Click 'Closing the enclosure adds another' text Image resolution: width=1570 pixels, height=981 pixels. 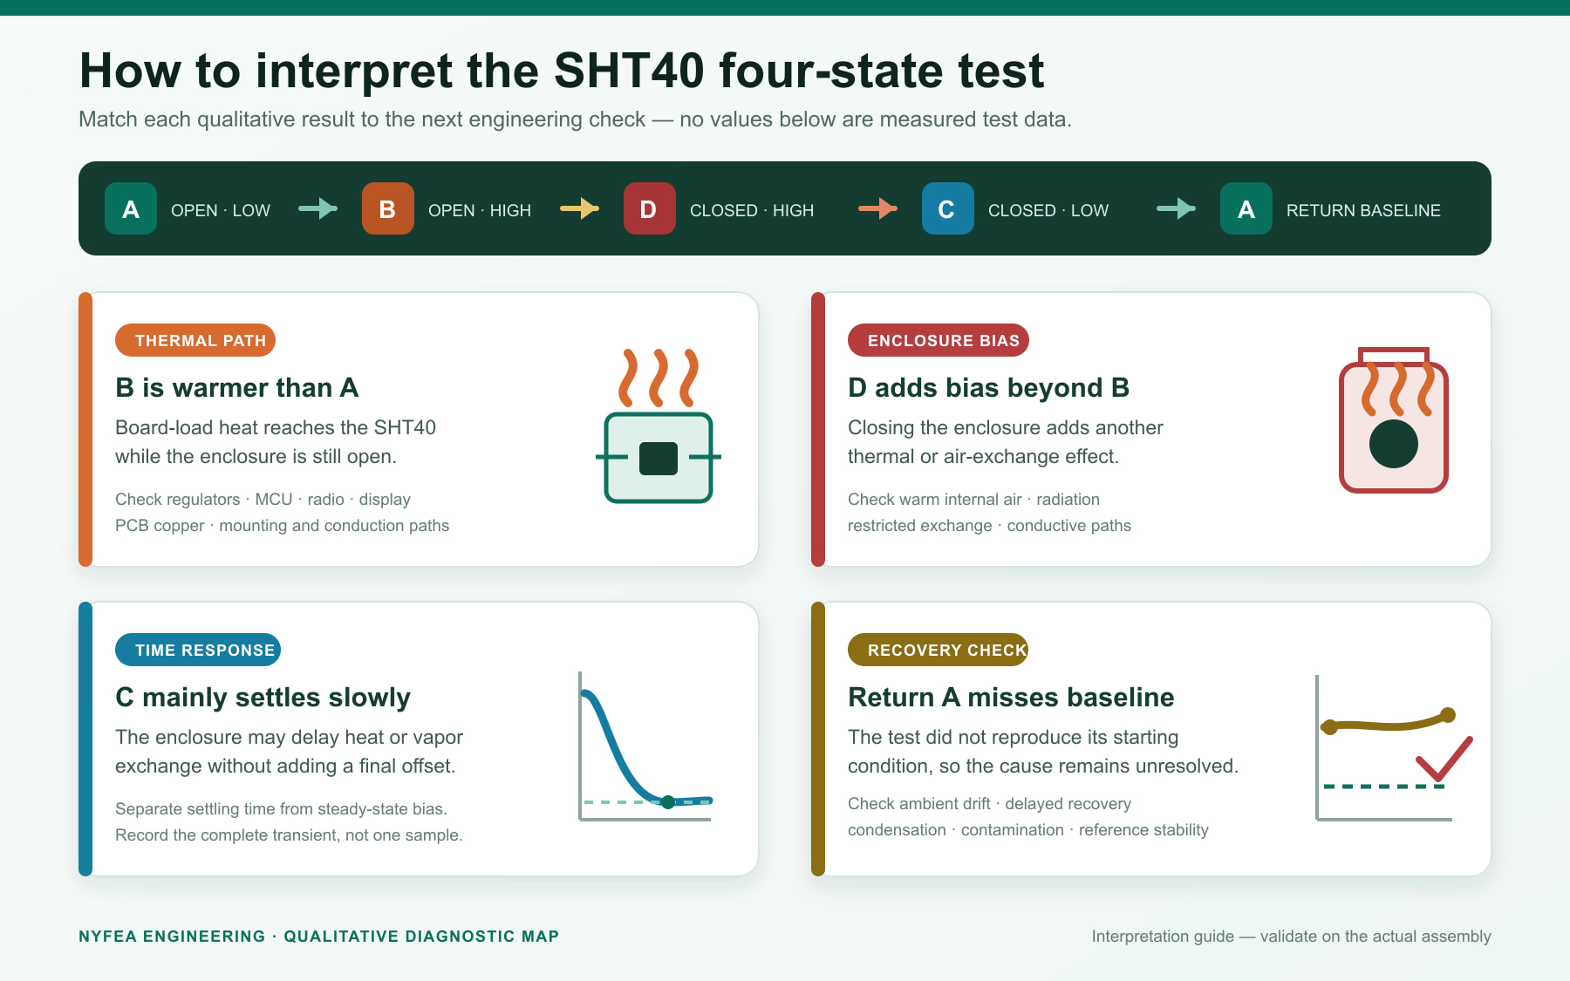point(1006,427)
